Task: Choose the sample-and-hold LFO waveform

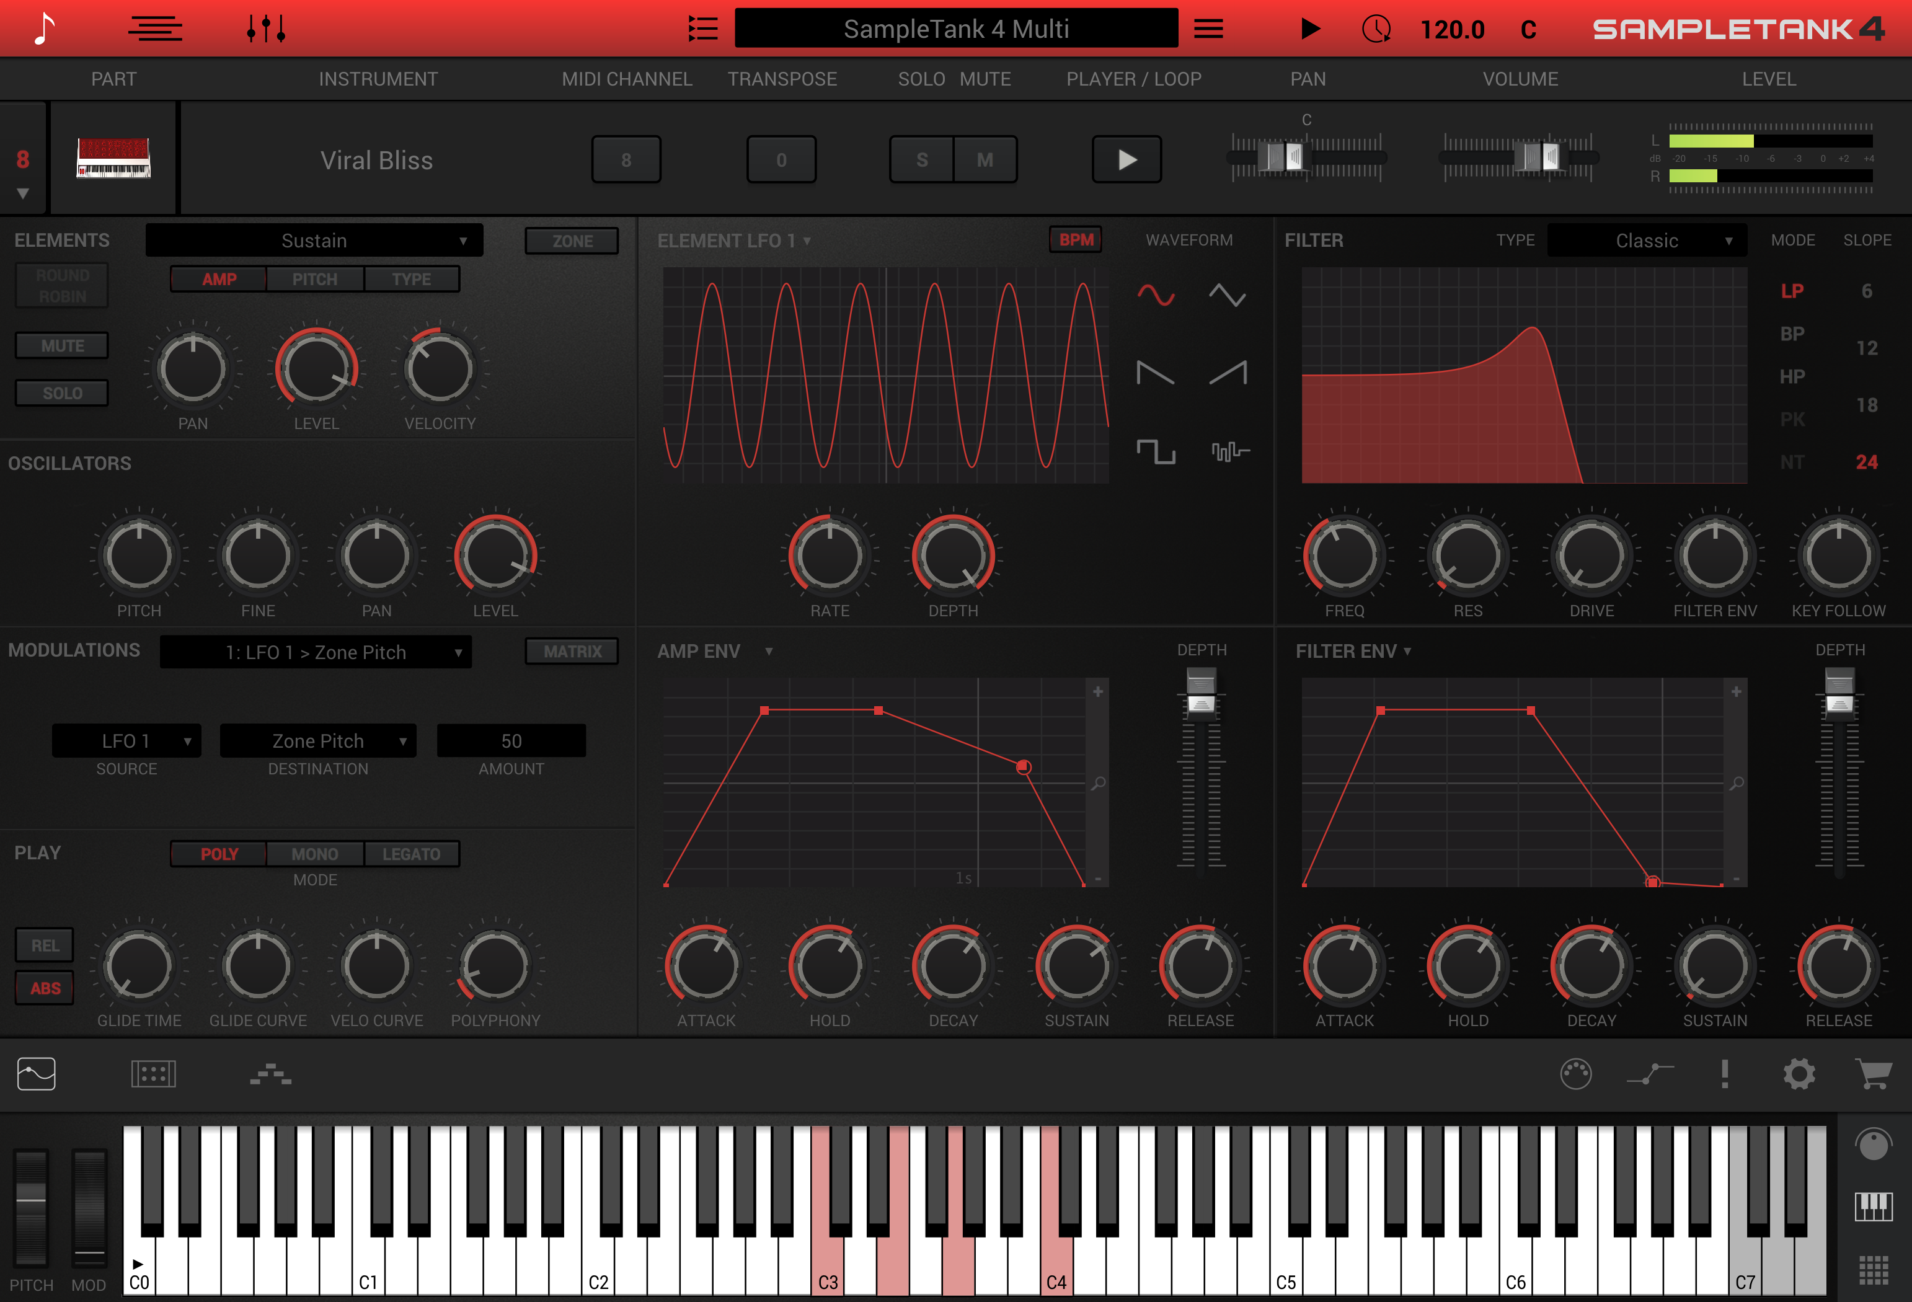Action: coord(1229,451)
